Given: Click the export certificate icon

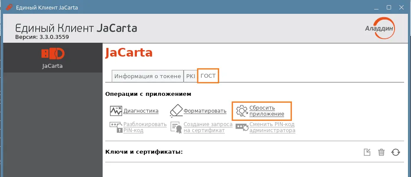Looking at the screenshot, I should [x=367, y=152].
